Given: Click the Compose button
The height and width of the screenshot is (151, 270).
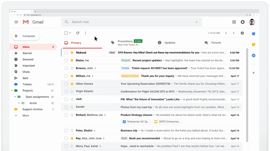Looking at the screenshot, I should [26, 36].
